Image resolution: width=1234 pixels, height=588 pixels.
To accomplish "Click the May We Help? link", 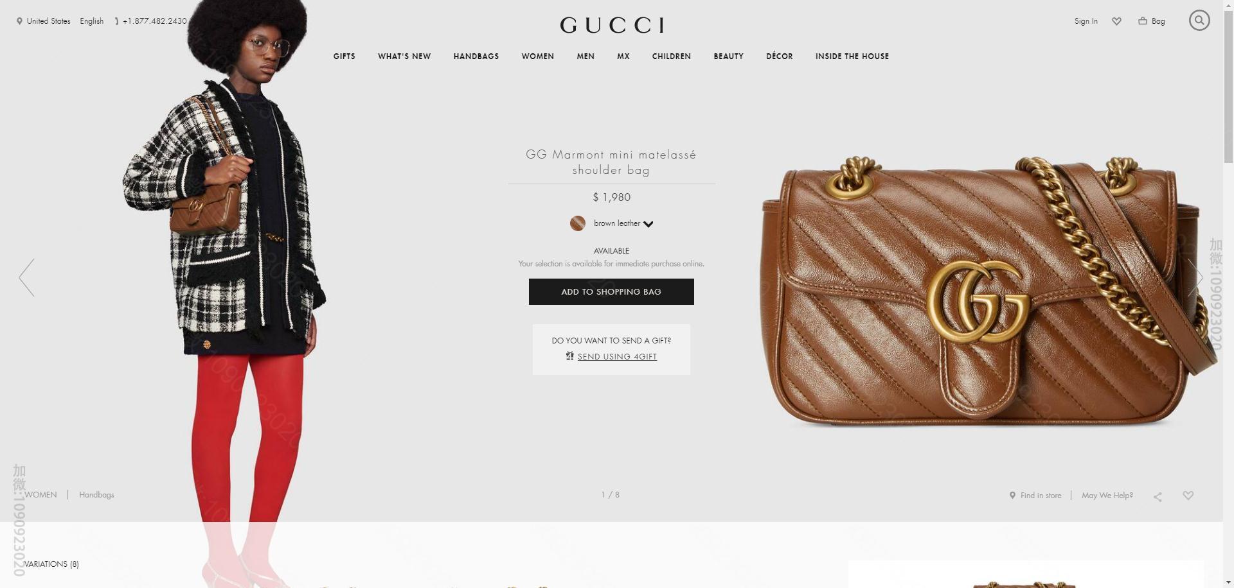I will [1107, 496].
